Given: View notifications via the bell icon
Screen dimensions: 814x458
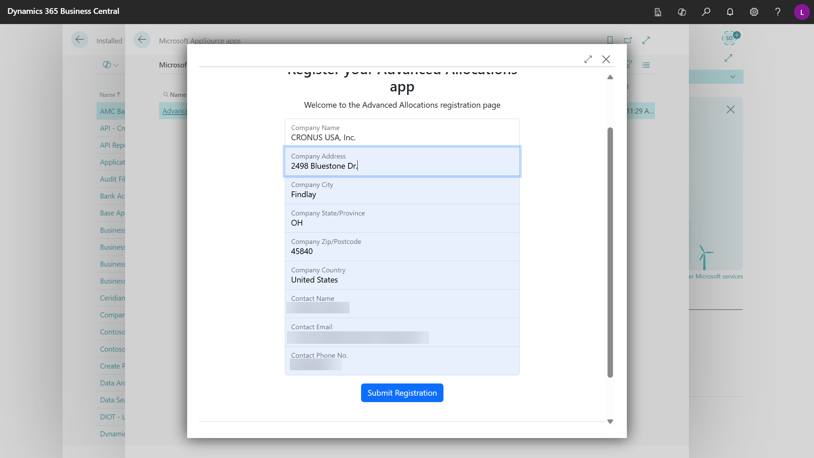Looking at the screenshot, I should (730, 12).
